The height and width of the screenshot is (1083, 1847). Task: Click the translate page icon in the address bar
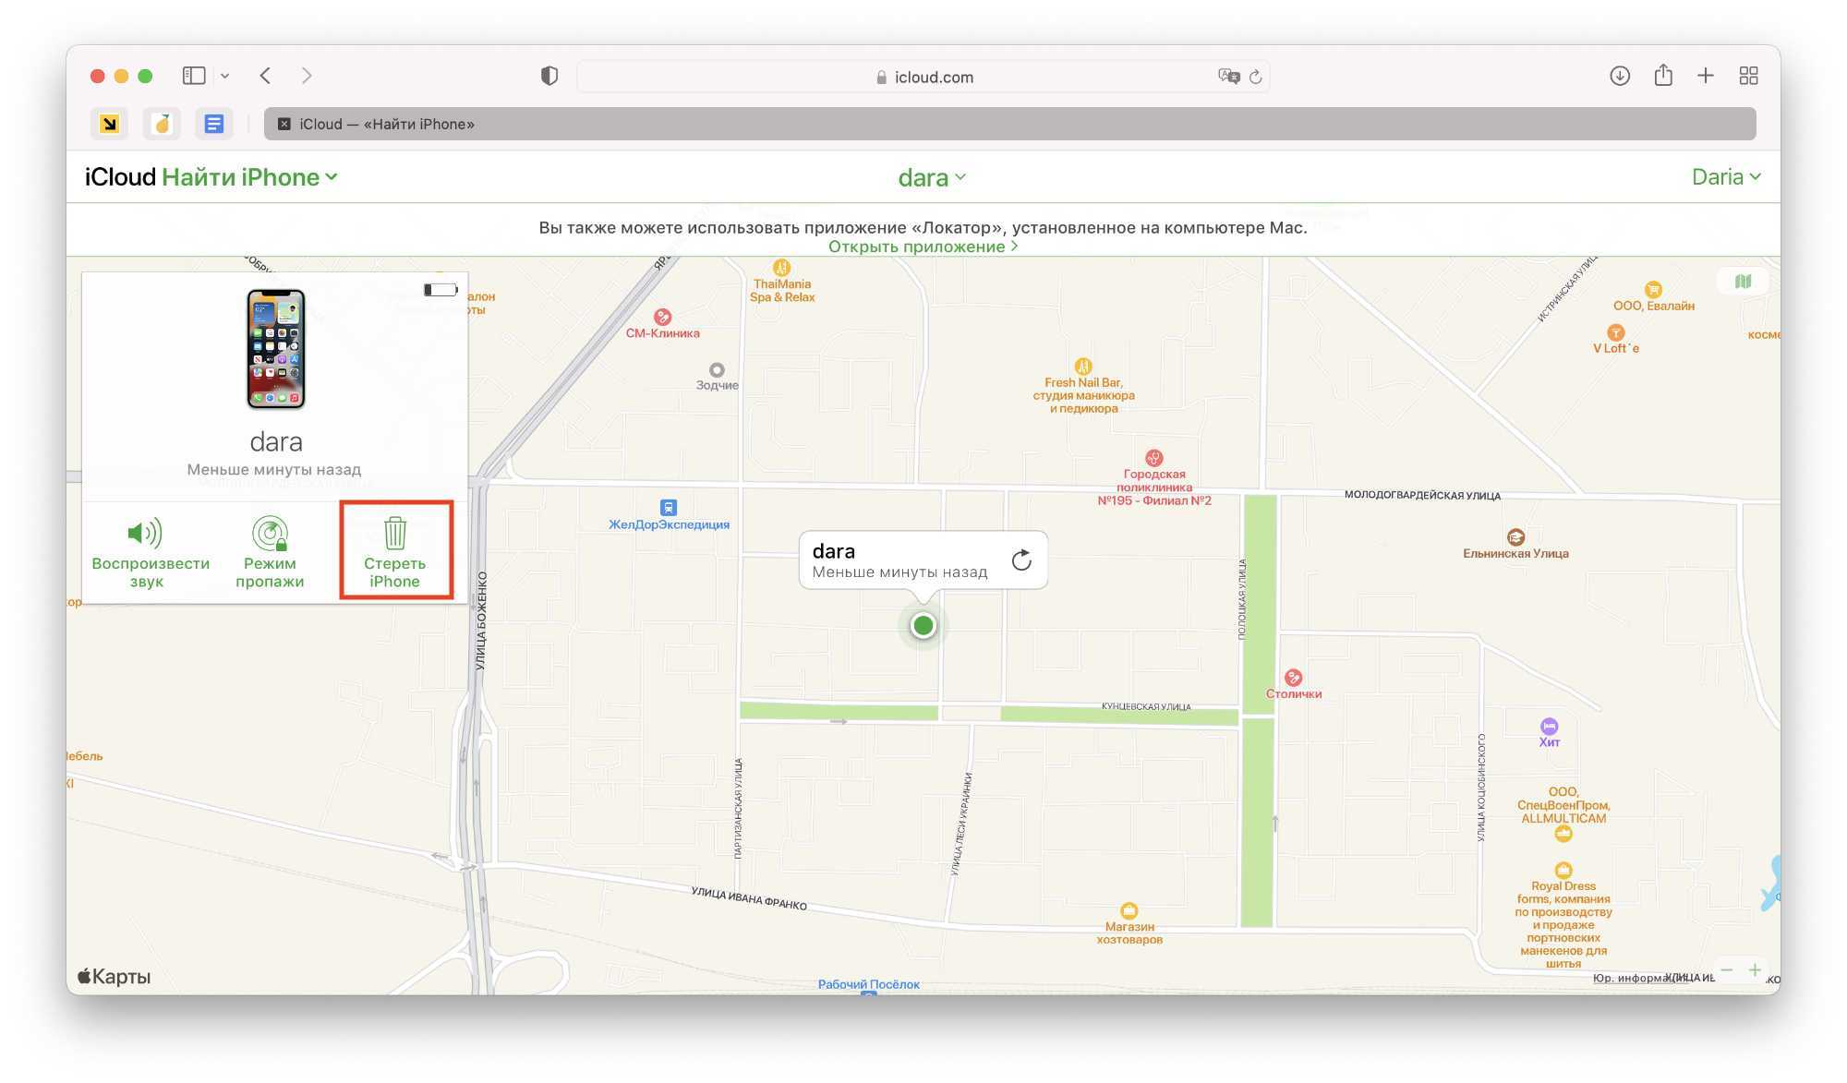(1228, 77)
